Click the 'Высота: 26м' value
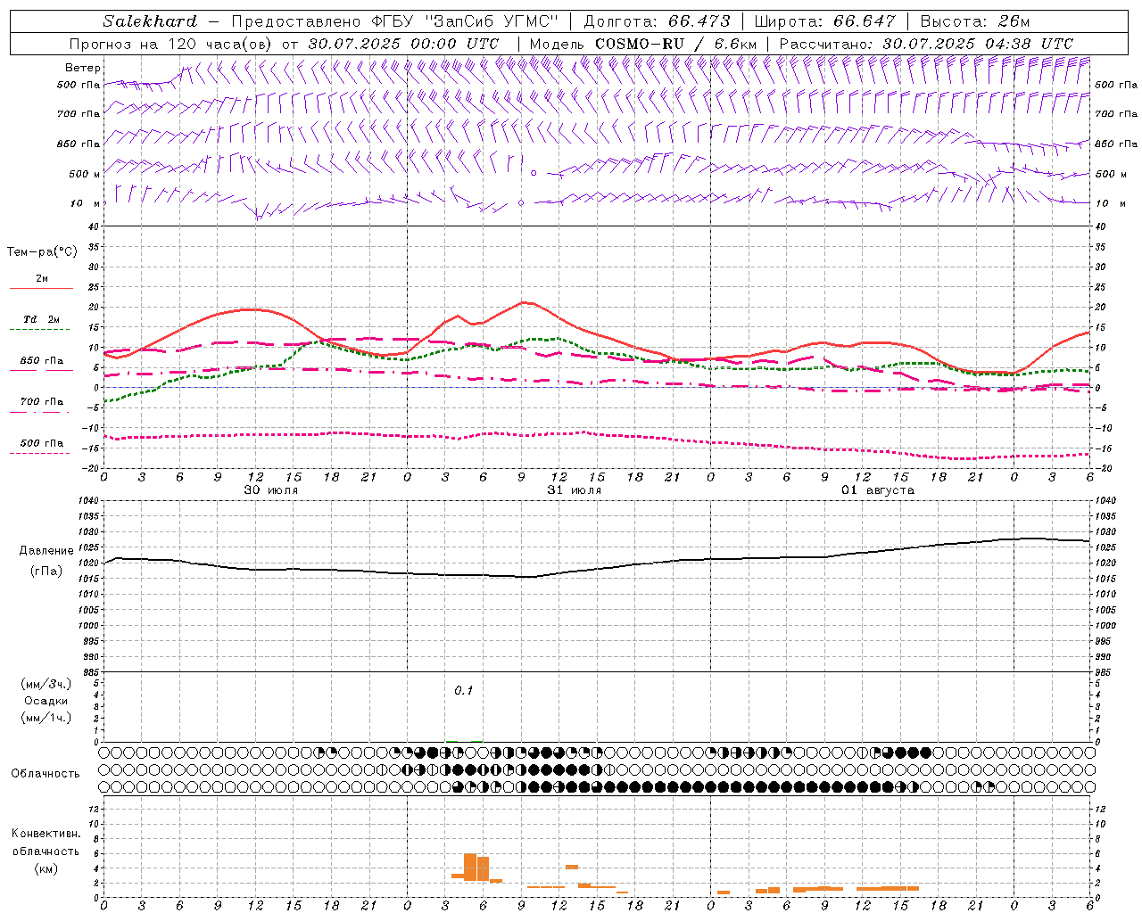The width and height of the screenshot is (1142, 913). click(x=975, y=21)
